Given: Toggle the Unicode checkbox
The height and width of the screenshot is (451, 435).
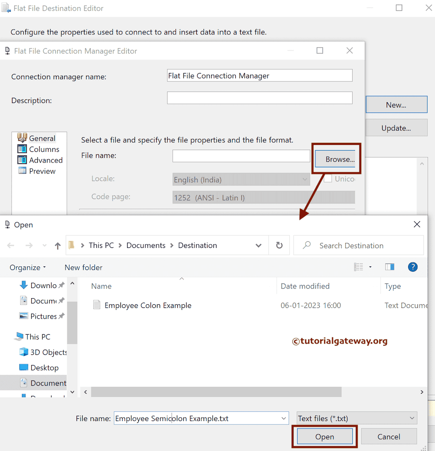Looking at the screenshot, I should 328,179.
